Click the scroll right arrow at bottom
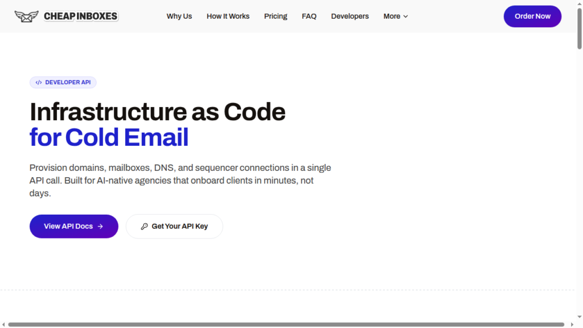583x328 pixels. pyautogui.click(x=572, y=325)
